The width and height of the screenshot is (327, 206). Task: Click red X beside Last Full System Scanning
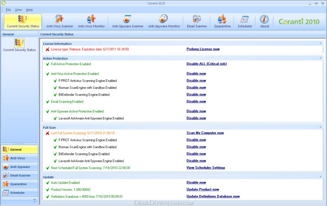[47, 133]
